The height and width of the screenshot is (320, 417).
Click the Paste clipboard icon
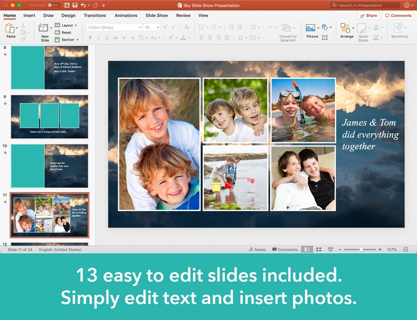point(10,28)
